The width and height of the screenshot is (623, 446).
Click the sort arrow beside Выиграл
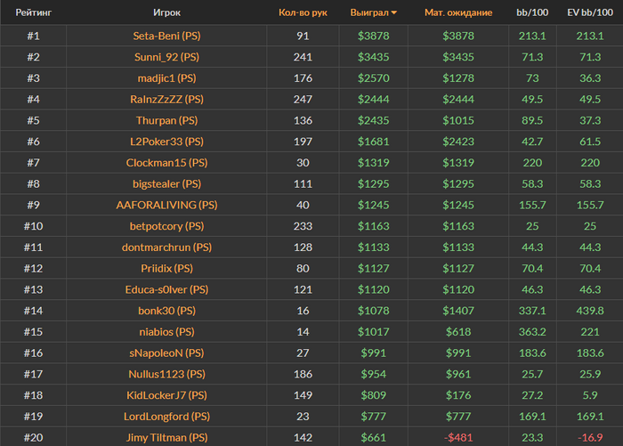(x=394, y=13)
